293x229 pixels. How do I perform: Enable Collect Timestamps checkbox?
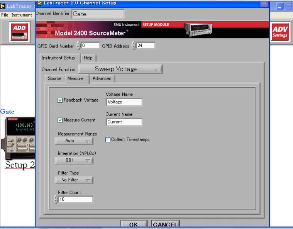pyautogui.click(x=108, y=140)
